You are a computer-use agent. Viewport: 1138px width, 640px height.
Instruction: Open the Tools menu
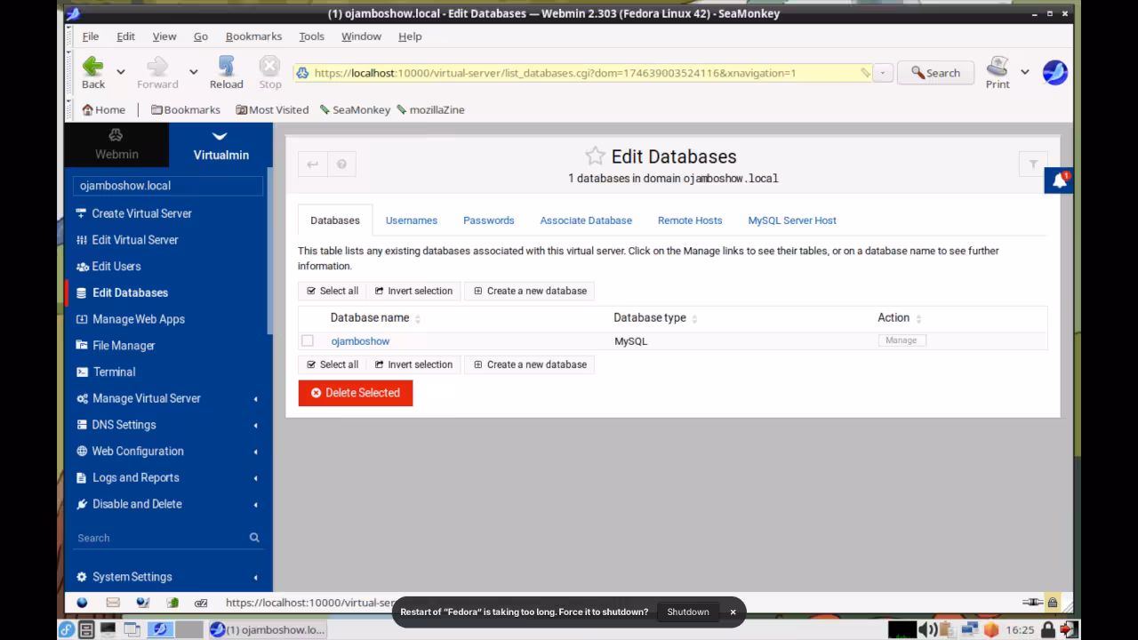click(x=311, y=36)
